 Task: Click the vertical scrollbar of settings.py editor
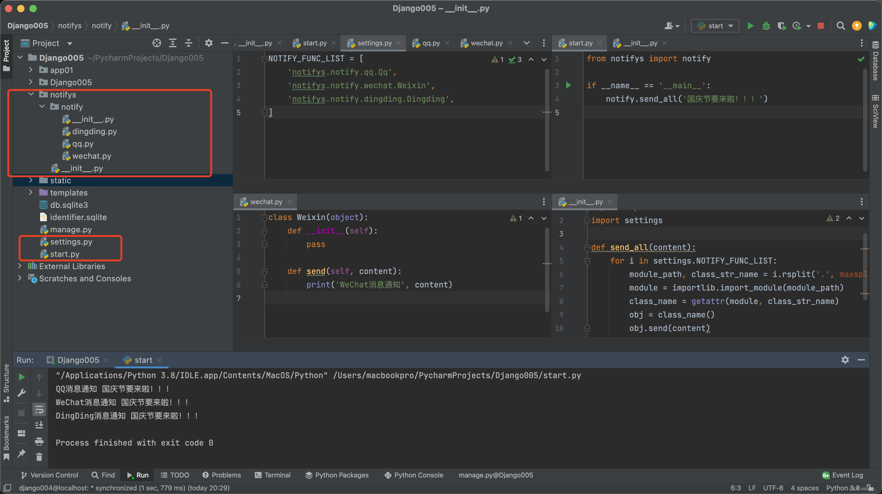(547, 120)
